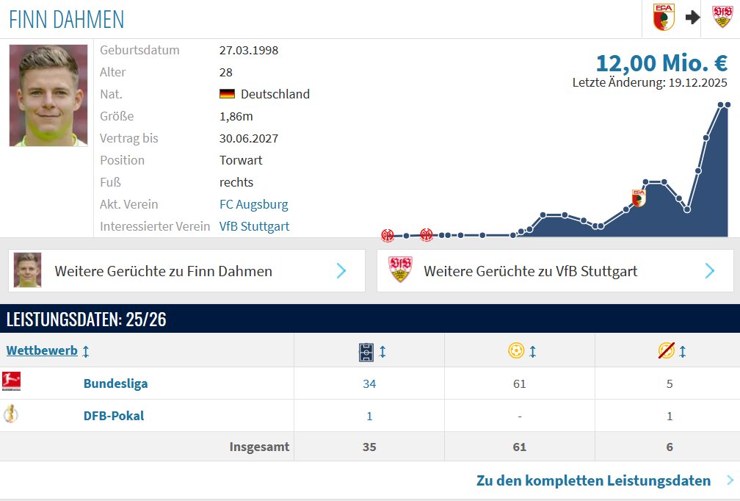Click the first Mainz 05 crest on the chart
The width and height of the screenshot is (740, 501).
(388, 235)
